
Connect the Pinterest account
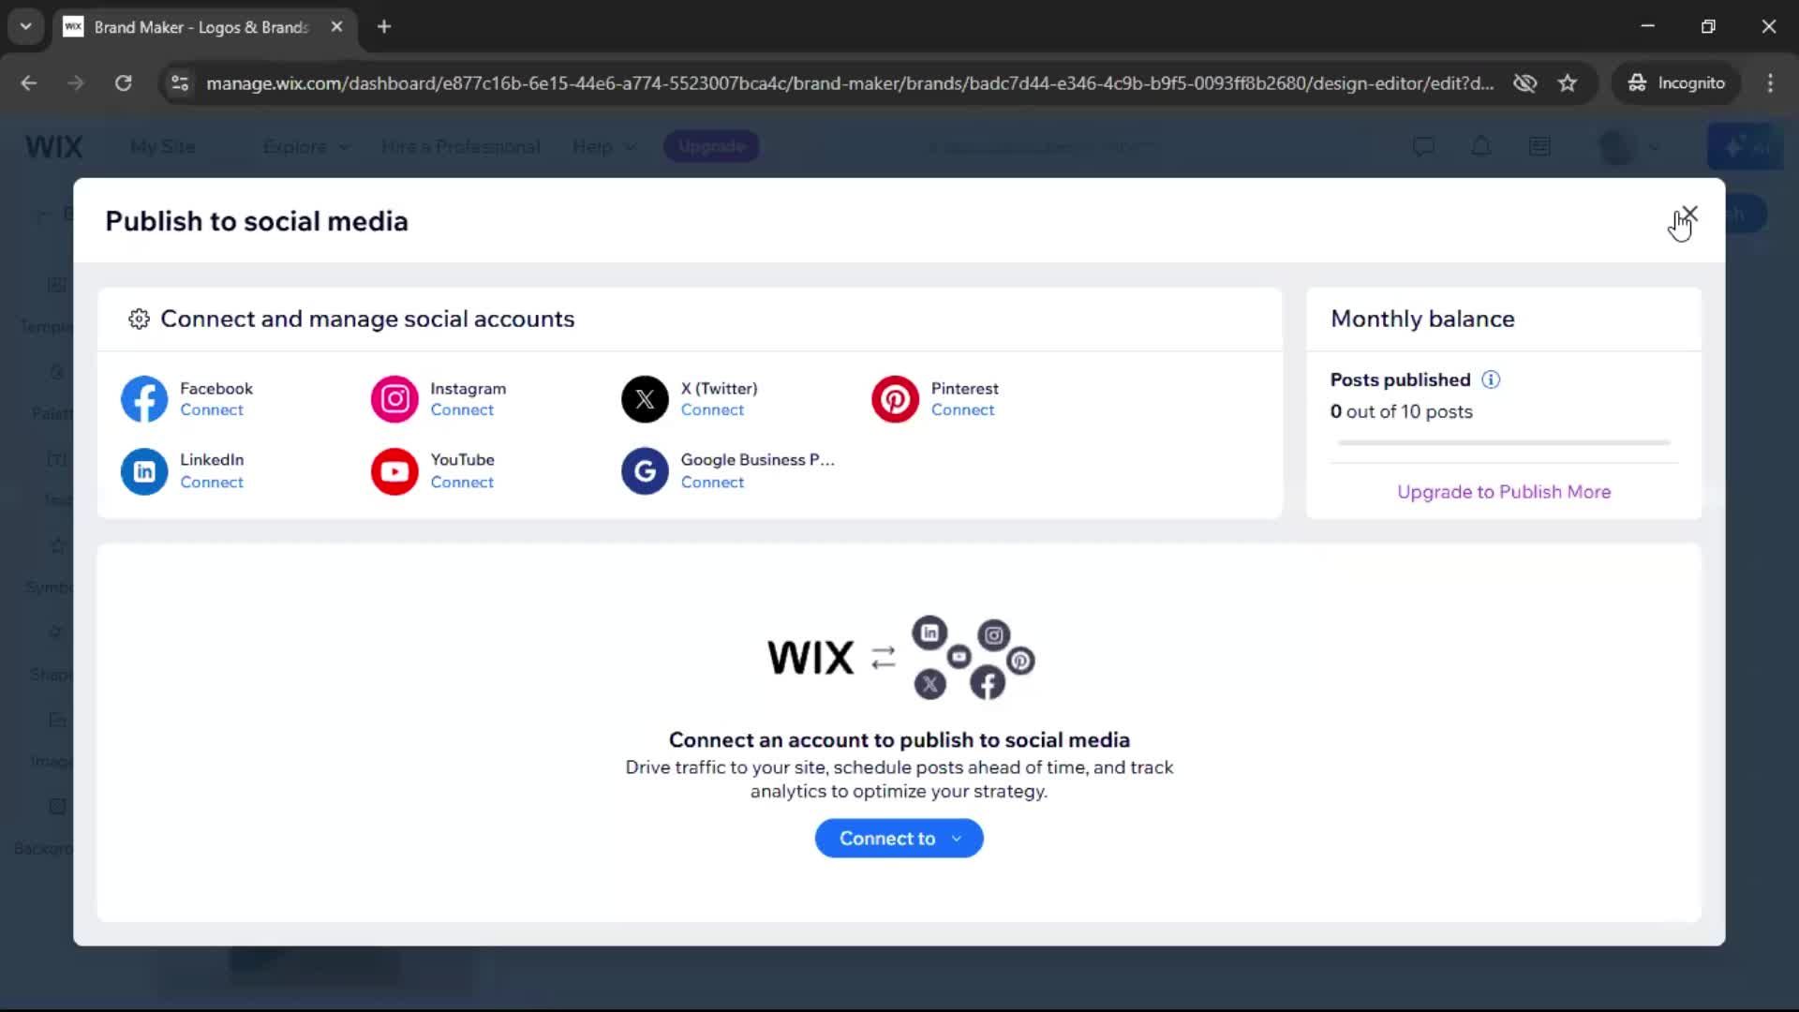click(962, 410)
